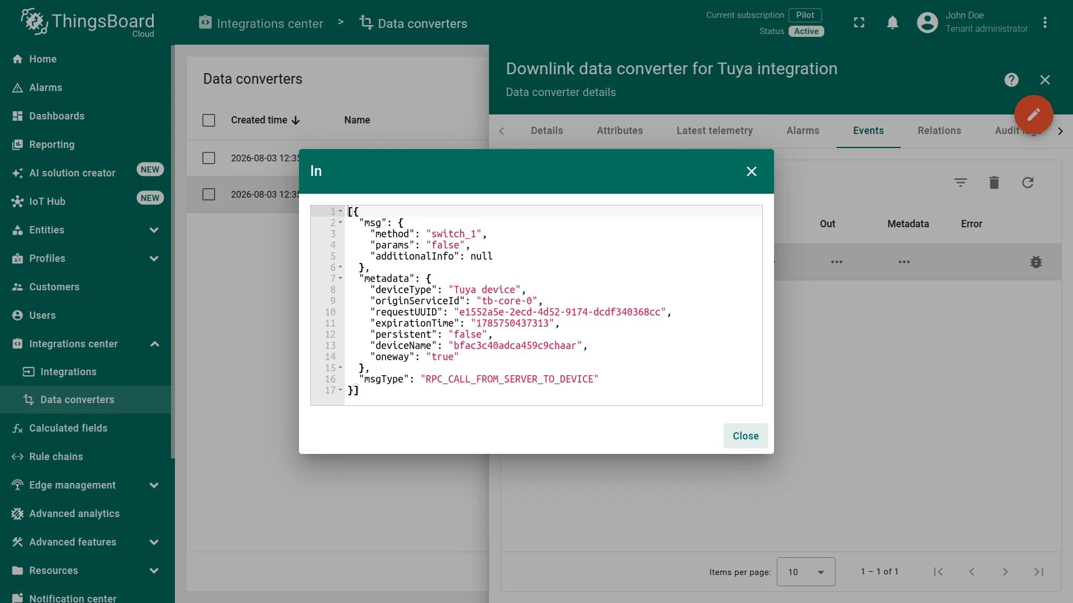Expand the Profiles menu chevron
1073x603 pixels.
154,259
